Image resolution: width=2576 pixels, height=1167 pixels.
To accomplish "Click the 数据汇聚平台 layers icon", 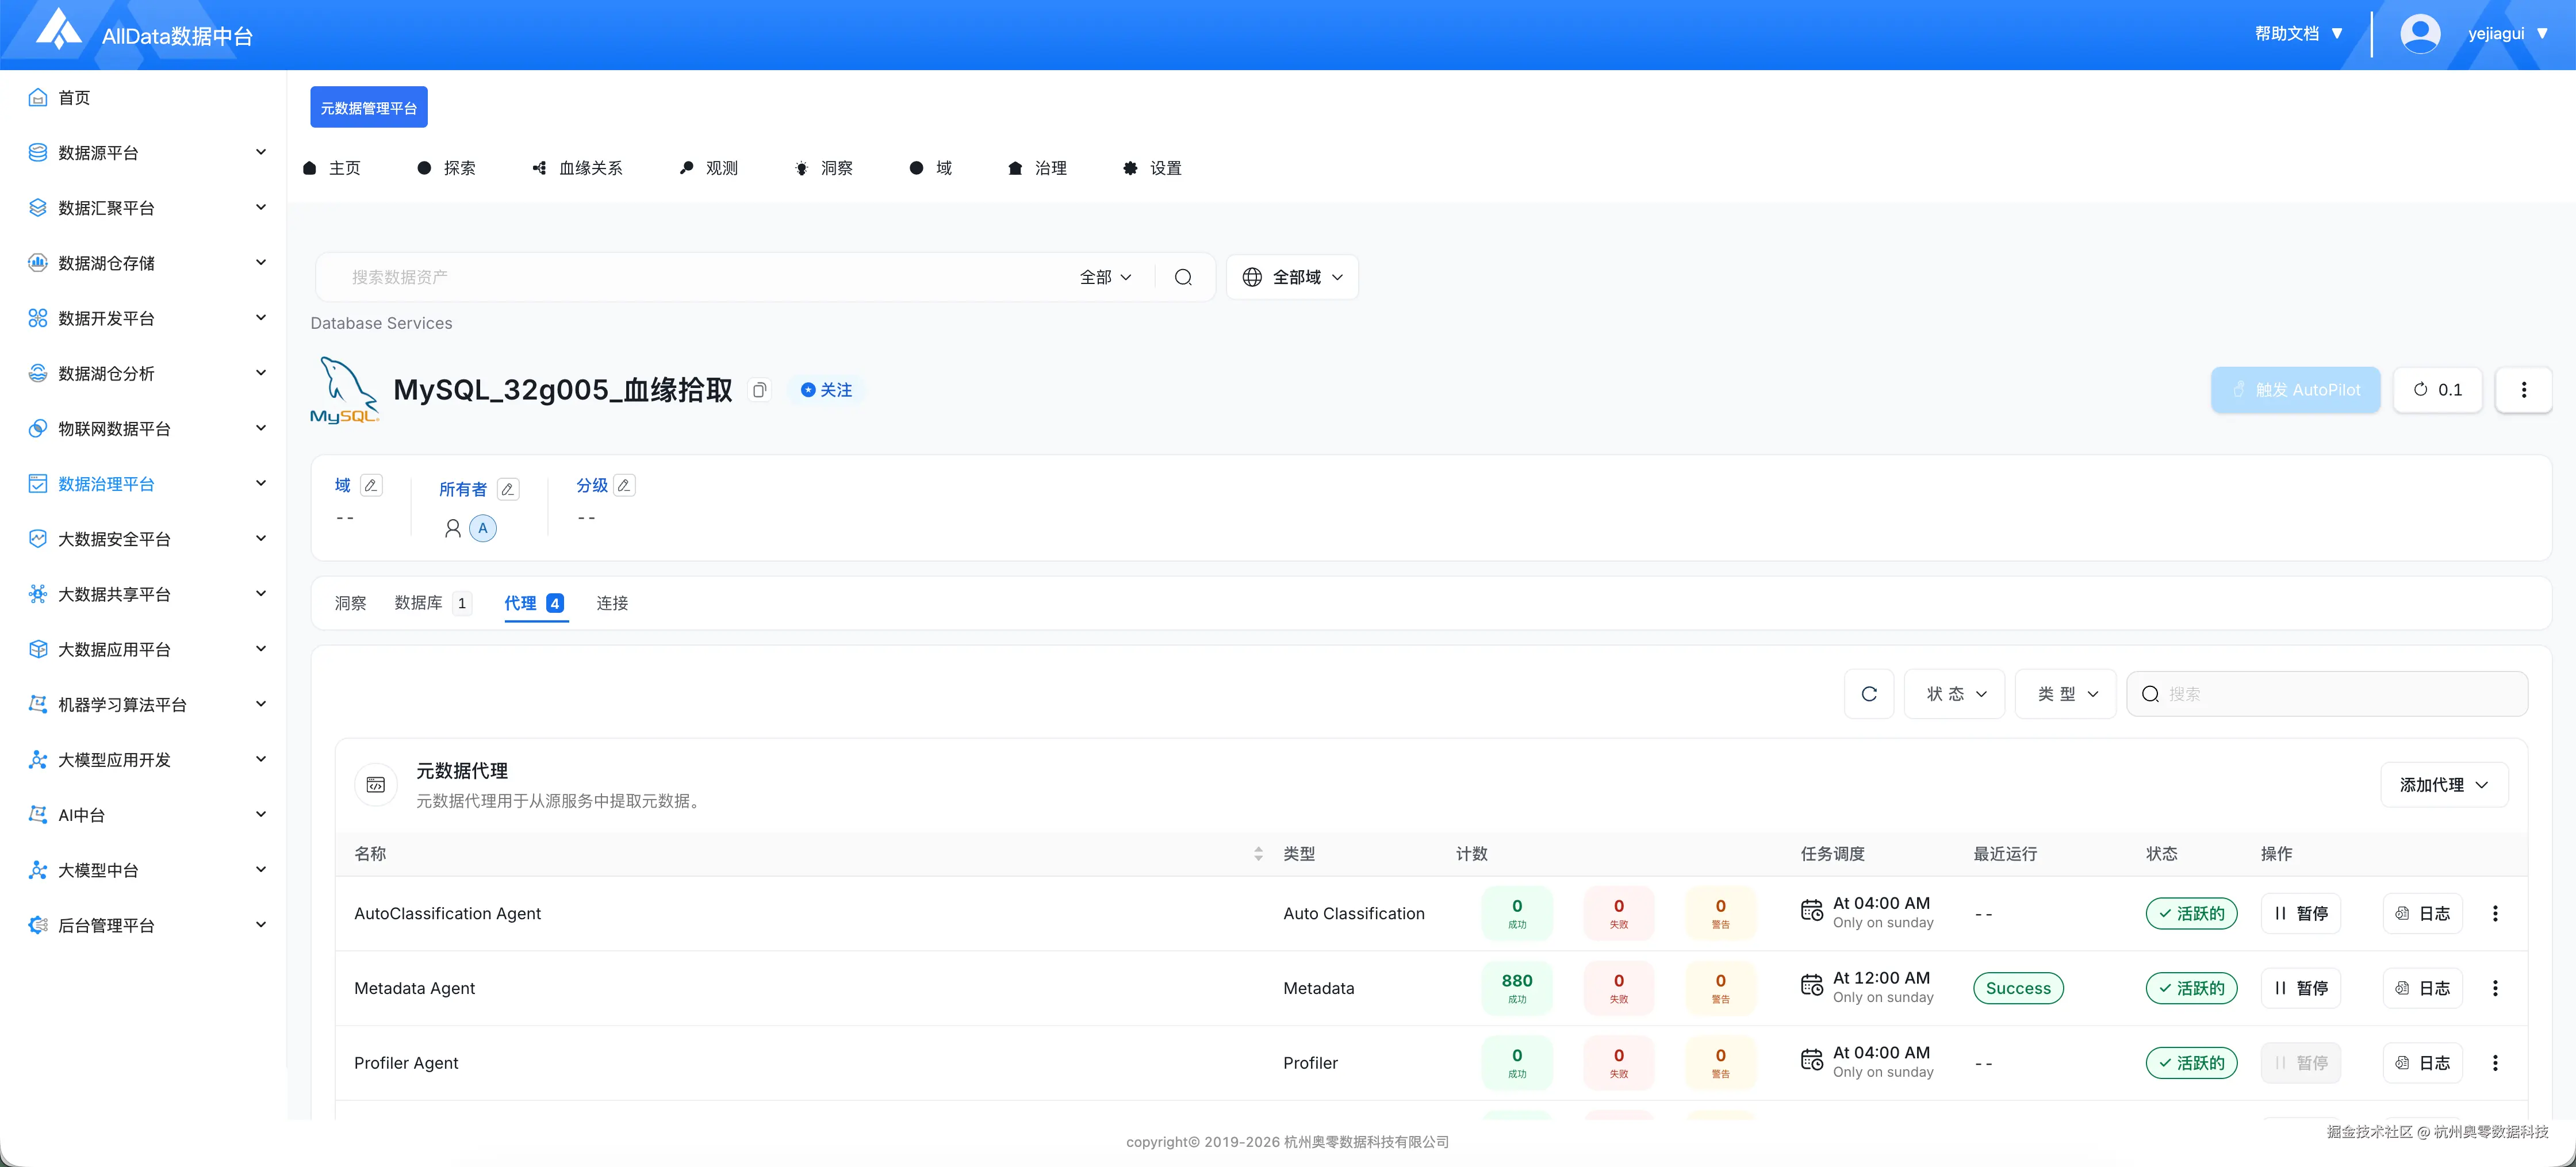I will (38, 207).
